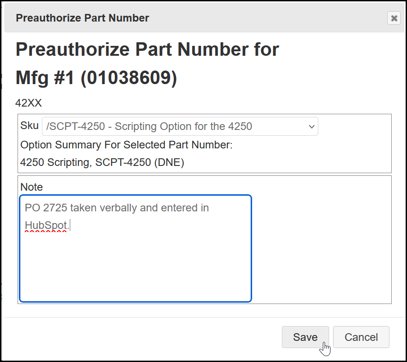Cancel the preauthorization dialog
The height and width of the screenshot is (362, 407).
click(x=361, y=337)
